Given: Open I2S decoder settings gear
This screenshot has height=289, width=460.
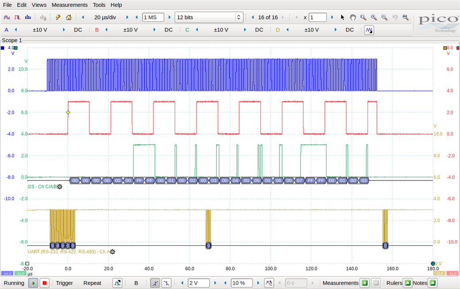Looking at the screenshot, I should click(x=60, y=187).
